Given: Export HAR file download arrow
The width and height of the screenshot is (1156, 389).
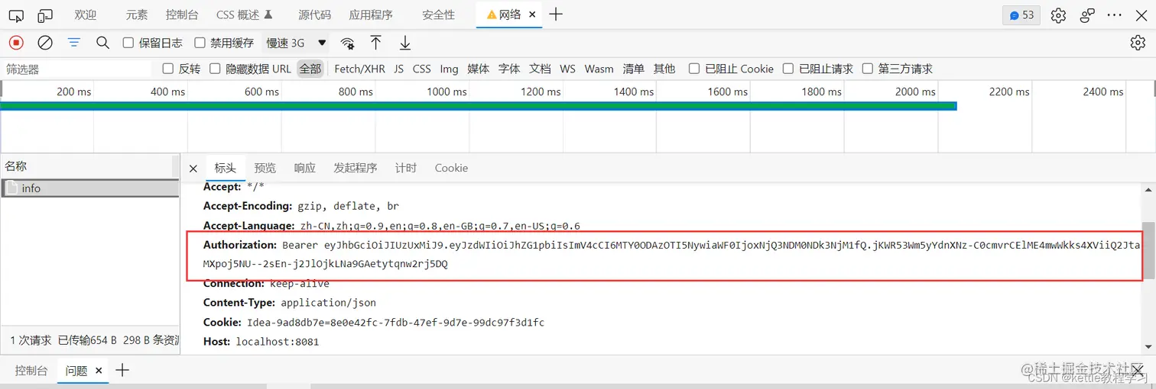Looking at the screenshot, I should pyautogui.click(x=405, y=43).
